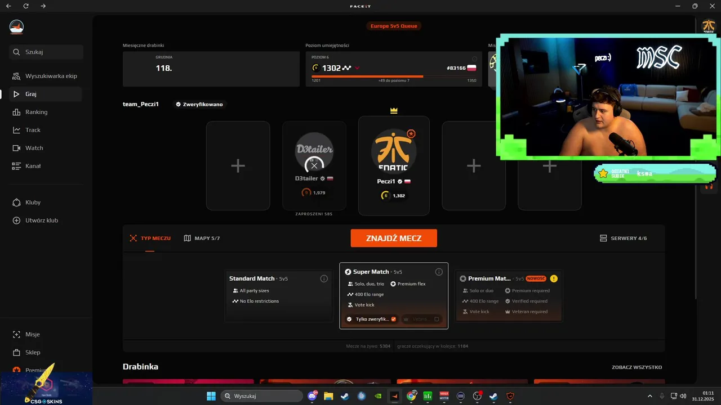This screenshot has height=405, width=721.
Task: Open Wyszukiwarka ekip in the sidebar
Action: (x=46, y=76)
